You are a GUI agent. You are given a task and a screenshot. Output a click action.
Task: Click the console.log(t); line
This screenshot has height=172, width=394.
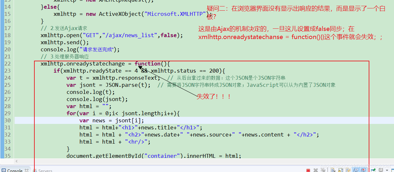tap(90, 92)
